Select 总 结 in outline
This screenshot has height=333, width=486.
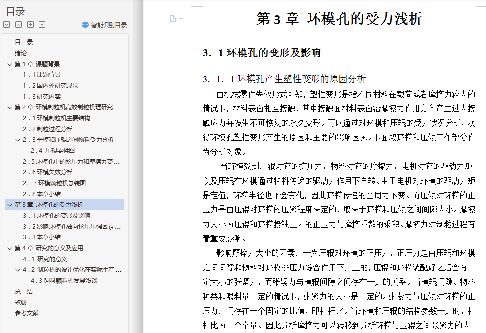[x=24, y=292]
